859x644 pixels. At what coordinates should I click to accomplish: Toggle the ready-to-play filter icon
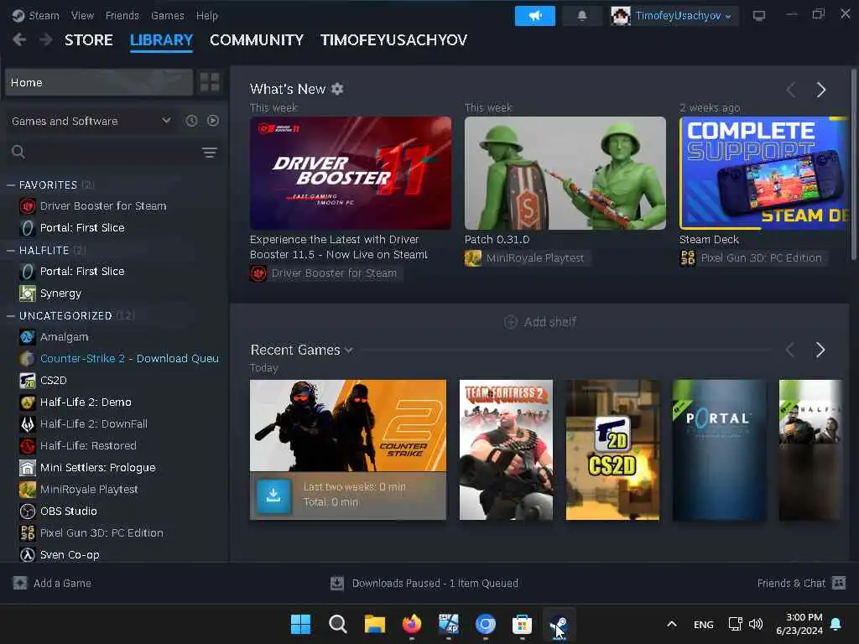pyautogui.click(x=213, y=121)
